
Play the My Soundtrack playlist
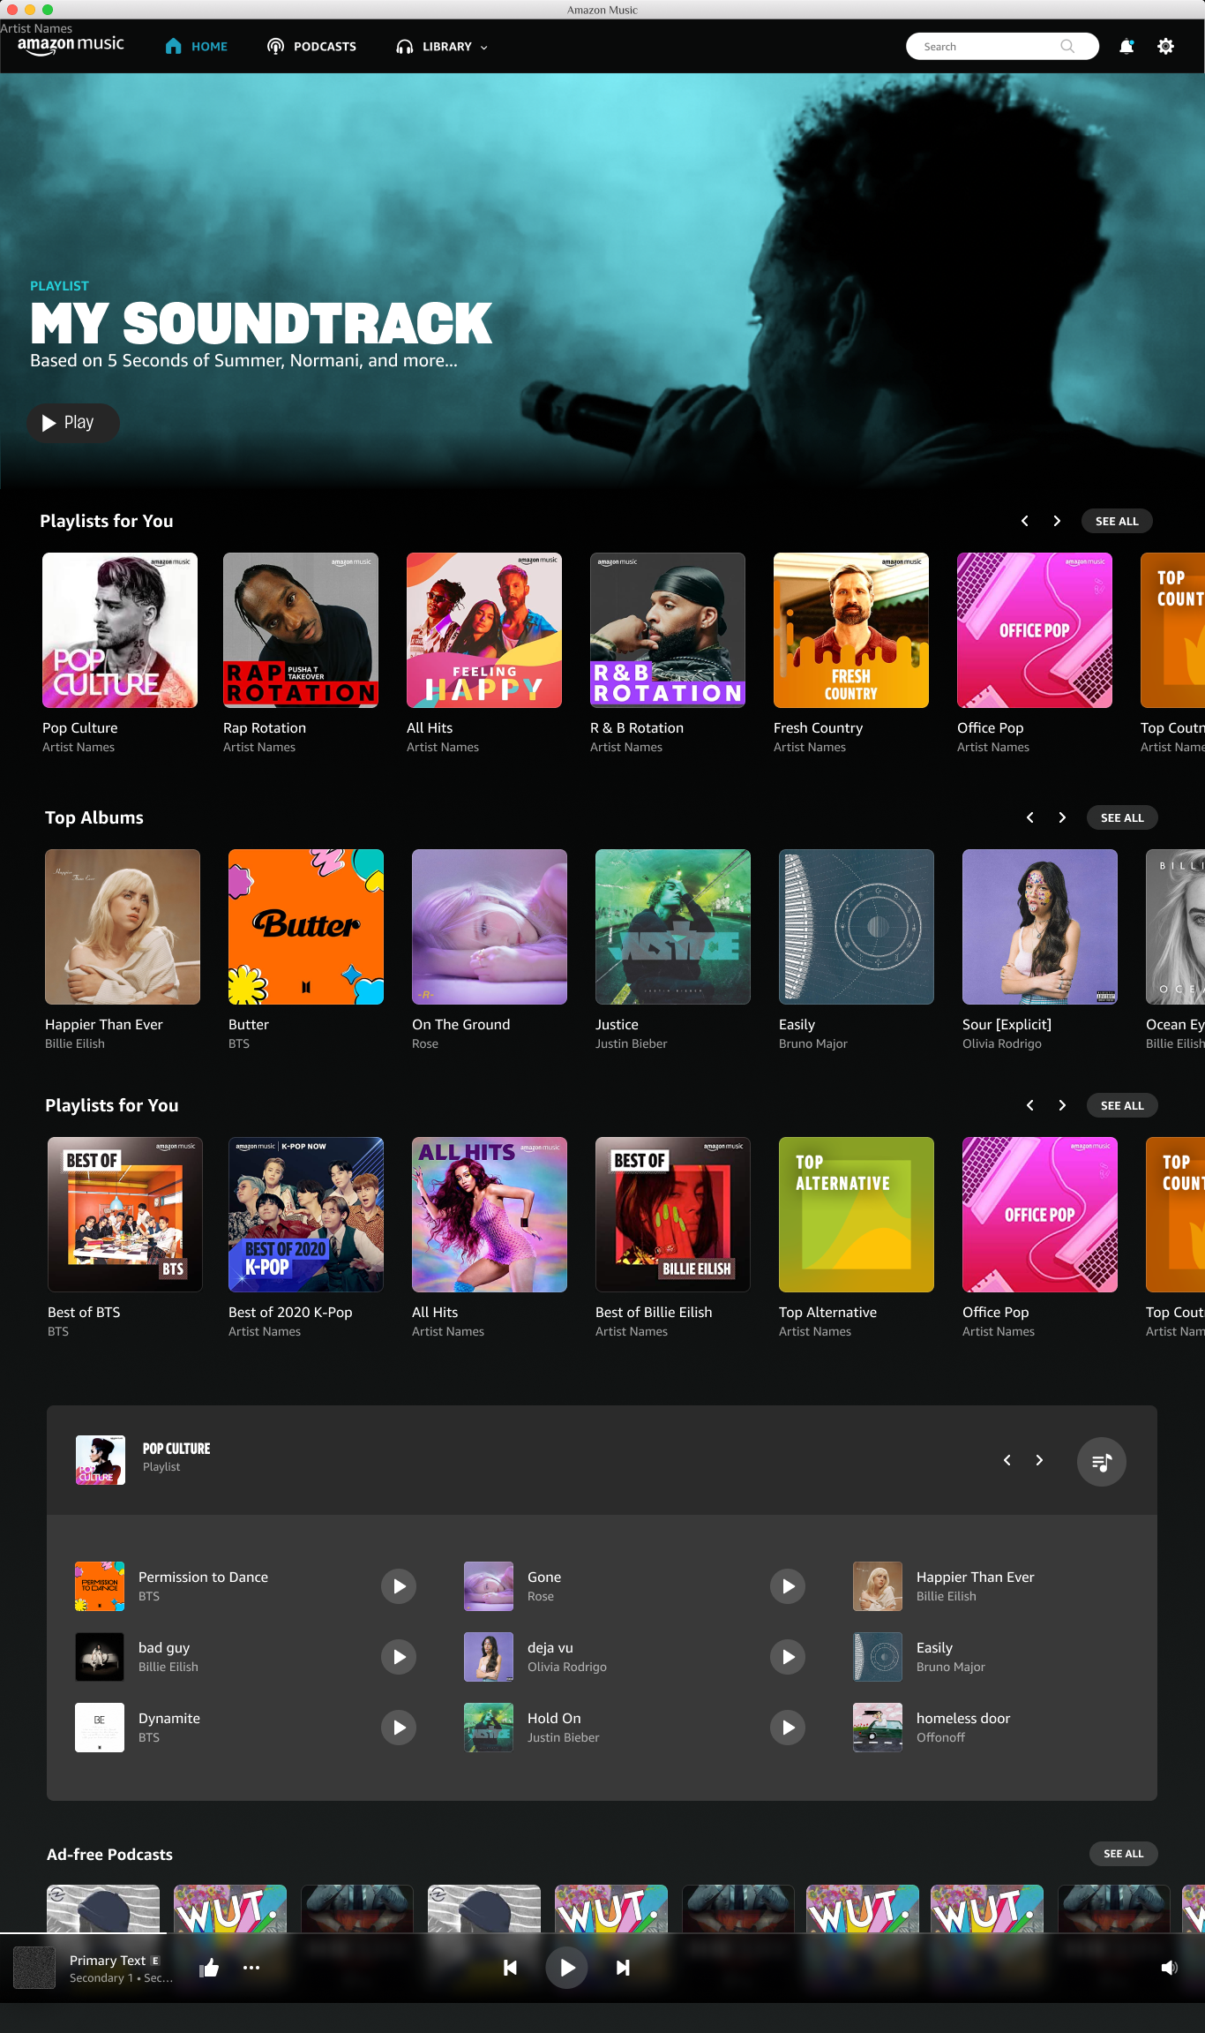click(72, 423)
